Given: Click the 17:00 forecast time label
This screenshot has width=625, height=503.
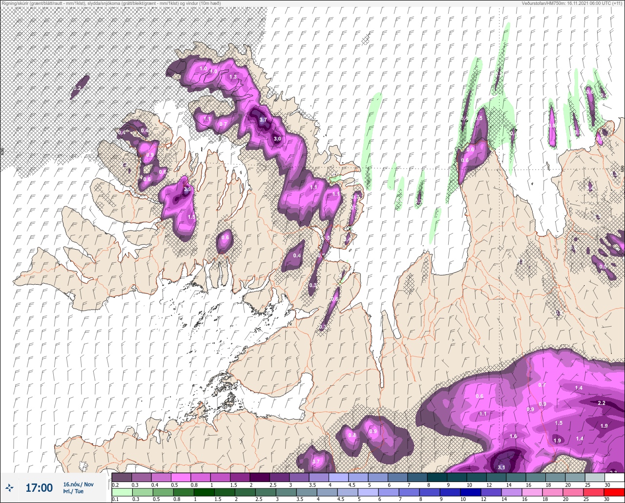Looking at the screenshot, I should tap(39, 487).
